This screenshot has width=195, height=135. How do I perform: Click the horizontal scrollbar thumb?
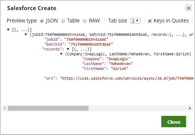tap(48, 108)
